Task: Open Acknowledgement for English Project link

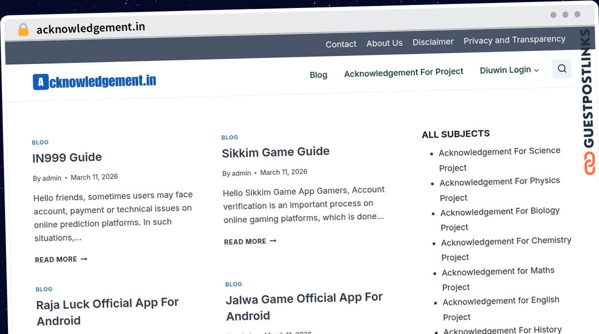Action: tap(501, 309)
